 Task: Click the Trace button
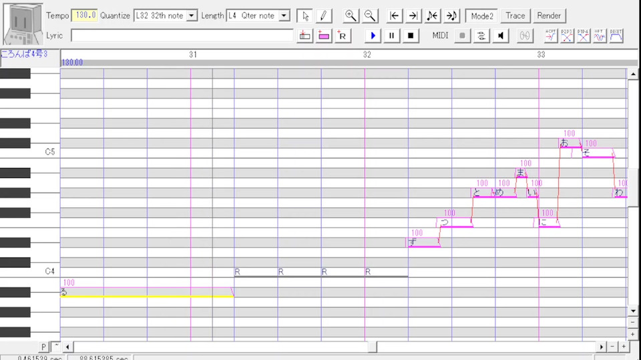coord(515,16)
